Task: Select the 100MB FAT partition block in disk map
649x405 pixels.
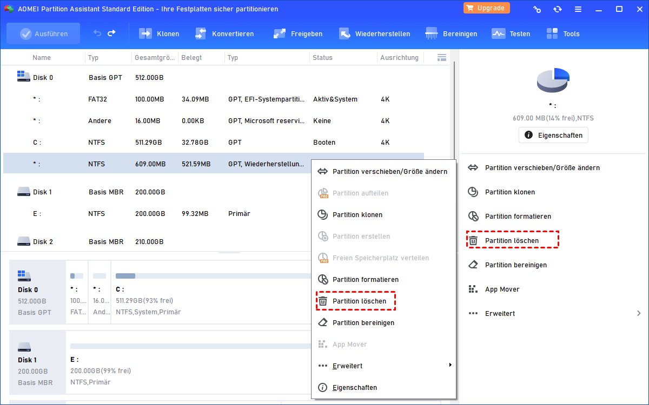Action: point(77,292)
